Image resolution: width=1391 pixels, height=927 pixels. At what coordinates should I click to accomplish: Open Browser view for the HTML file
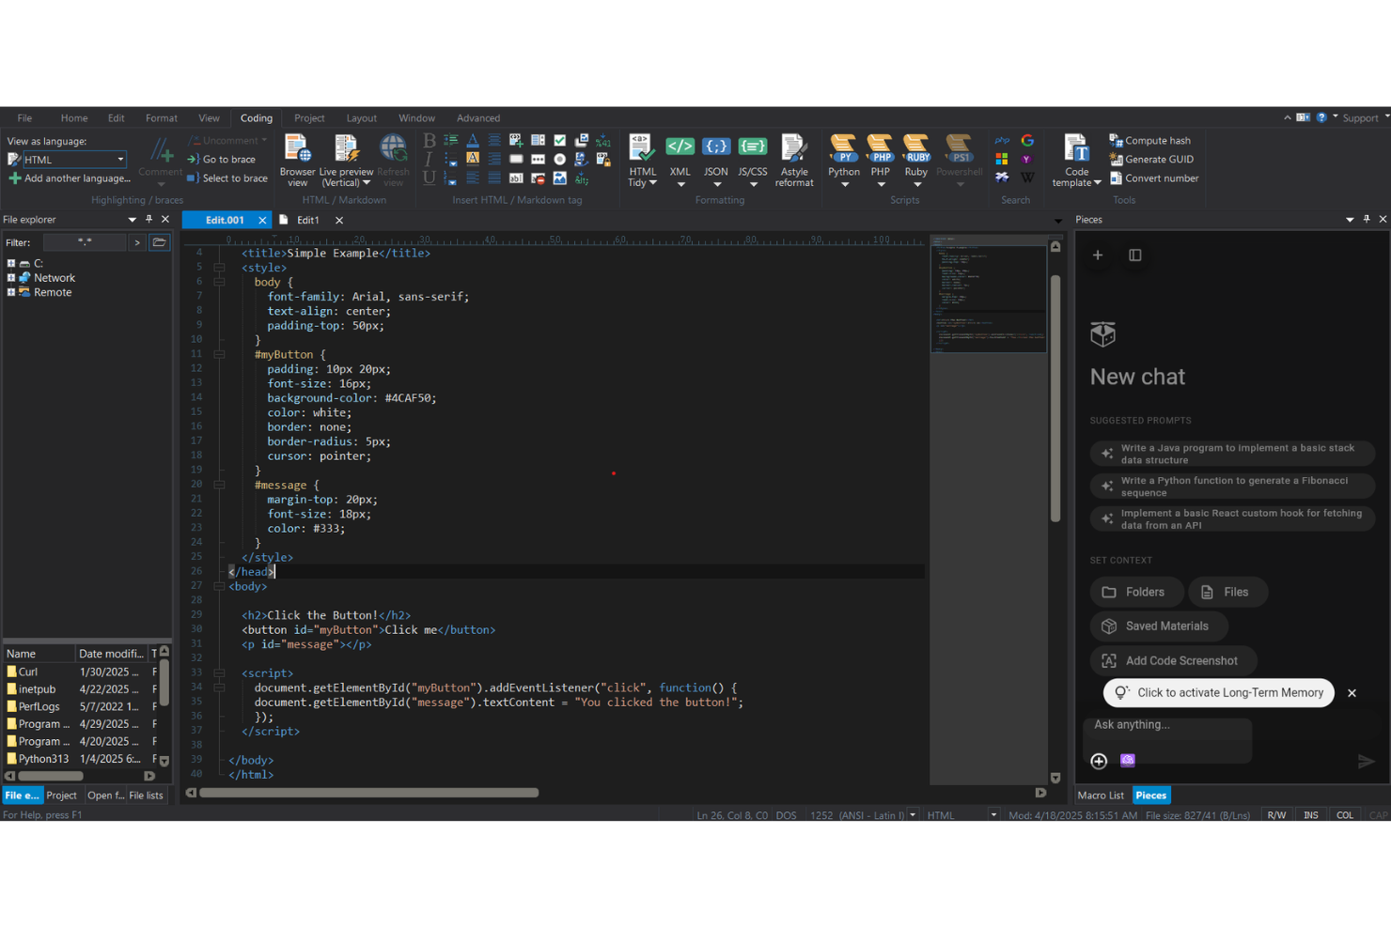pos(297,158)
